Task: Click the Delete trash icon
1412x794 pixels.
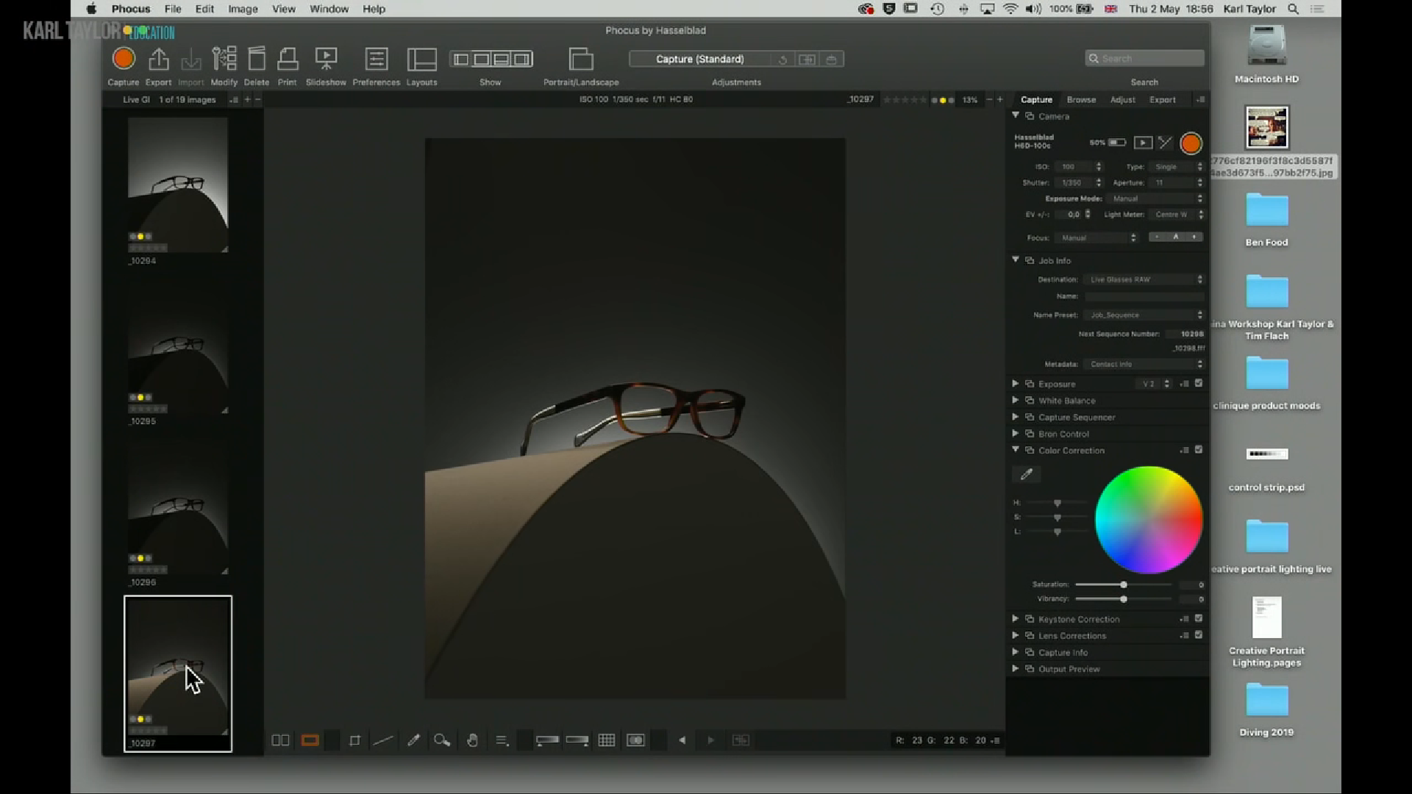Action: (257, 59)
